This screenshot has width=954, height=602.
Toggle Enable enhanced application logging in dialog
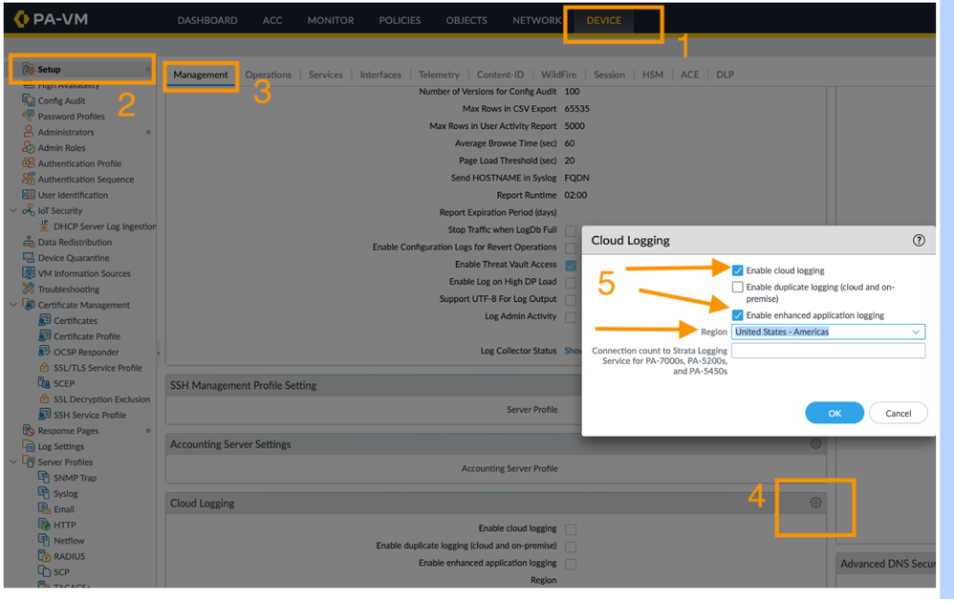coord(737,315)
